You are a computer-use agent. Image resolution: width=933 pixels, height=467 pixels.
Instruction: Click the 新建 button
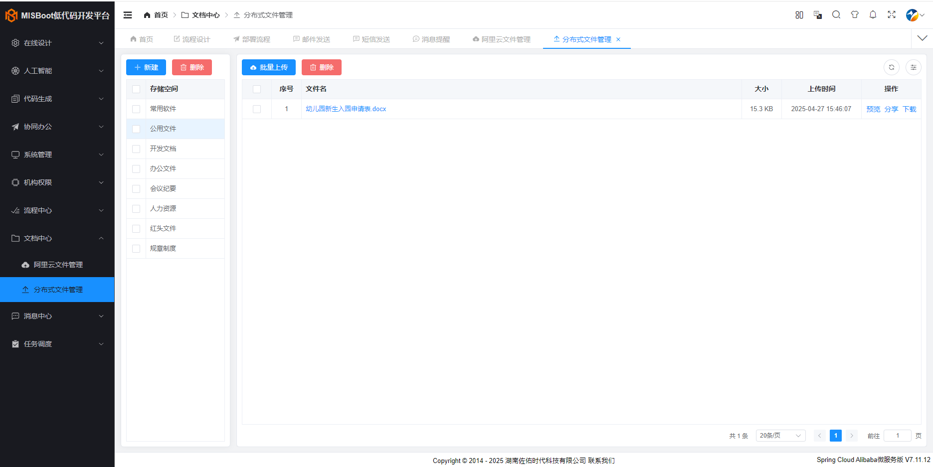146,67
